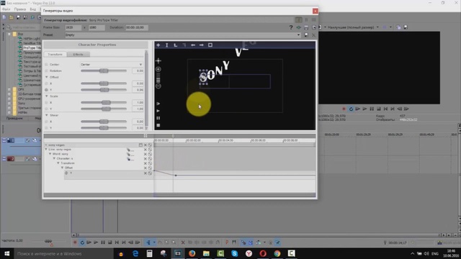
Task: Click the help question mark icon
Action: click(x=291, y=27)
